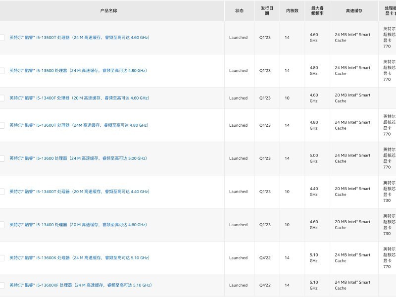Sort by the 发行日期 column header

click(267, 10)
